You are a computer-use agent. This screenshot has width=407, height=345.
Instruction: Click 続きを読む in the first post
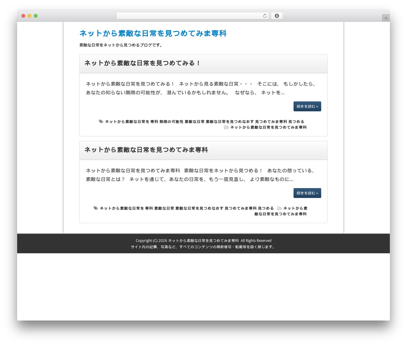[x=307, y=106]
